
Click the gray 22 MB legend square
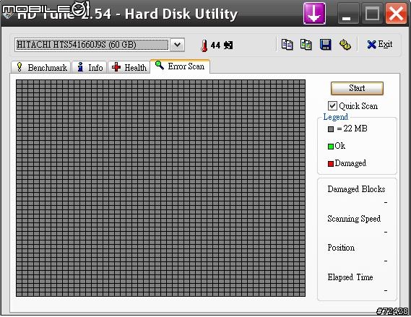pos(331,129)
